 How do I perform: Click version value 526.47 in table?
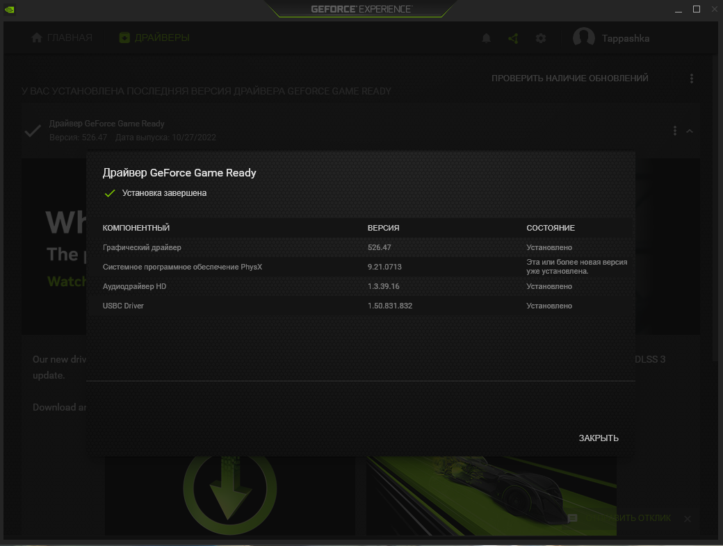coord(379,247)
